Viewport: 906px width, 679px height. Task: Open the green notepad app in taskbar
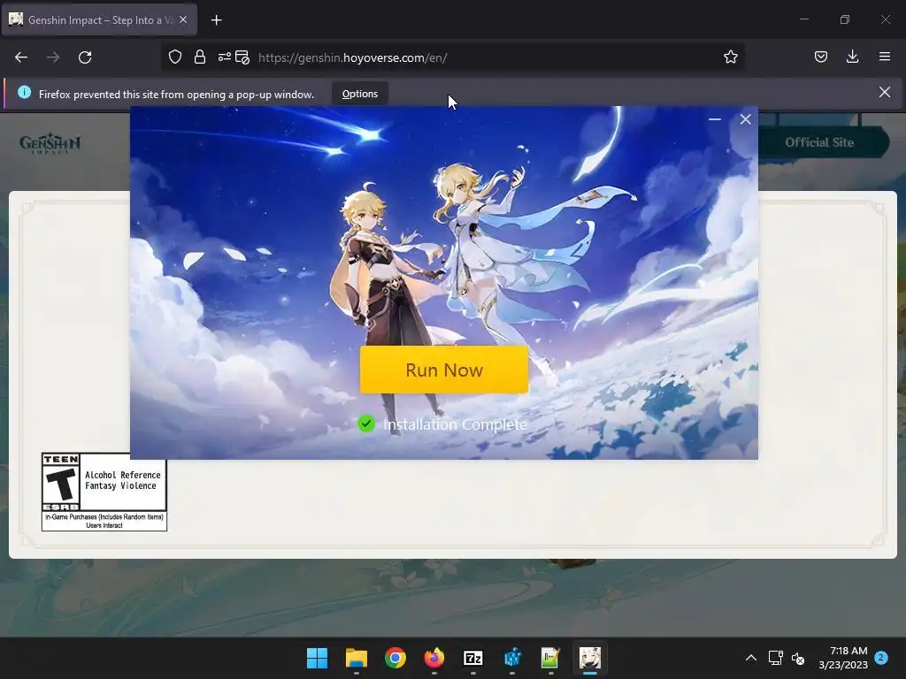tap(550, 658)
